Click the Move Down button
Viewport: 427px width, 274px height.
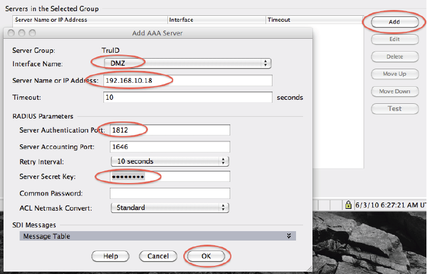click(394, 92)
